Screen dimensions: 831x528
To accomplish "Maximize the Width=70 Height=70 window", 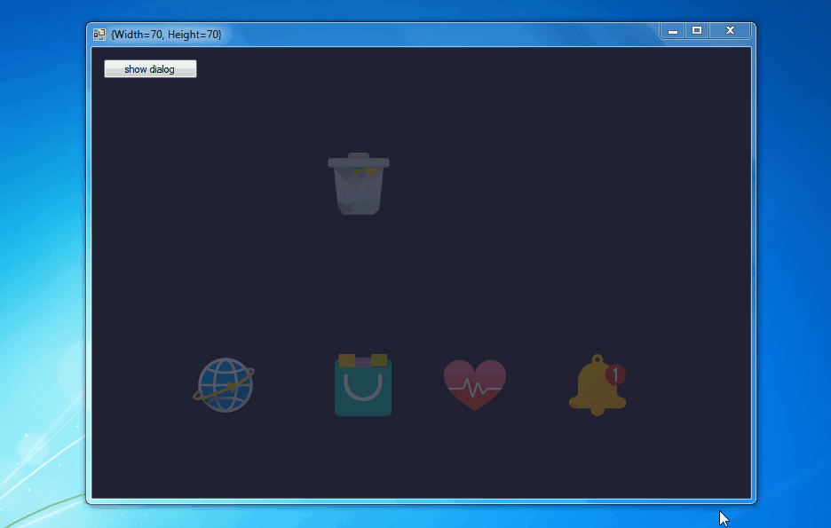I will click(697, 31).
